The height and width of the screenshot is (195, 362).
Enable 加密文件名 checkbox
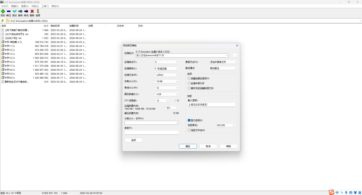click(189, 130)
